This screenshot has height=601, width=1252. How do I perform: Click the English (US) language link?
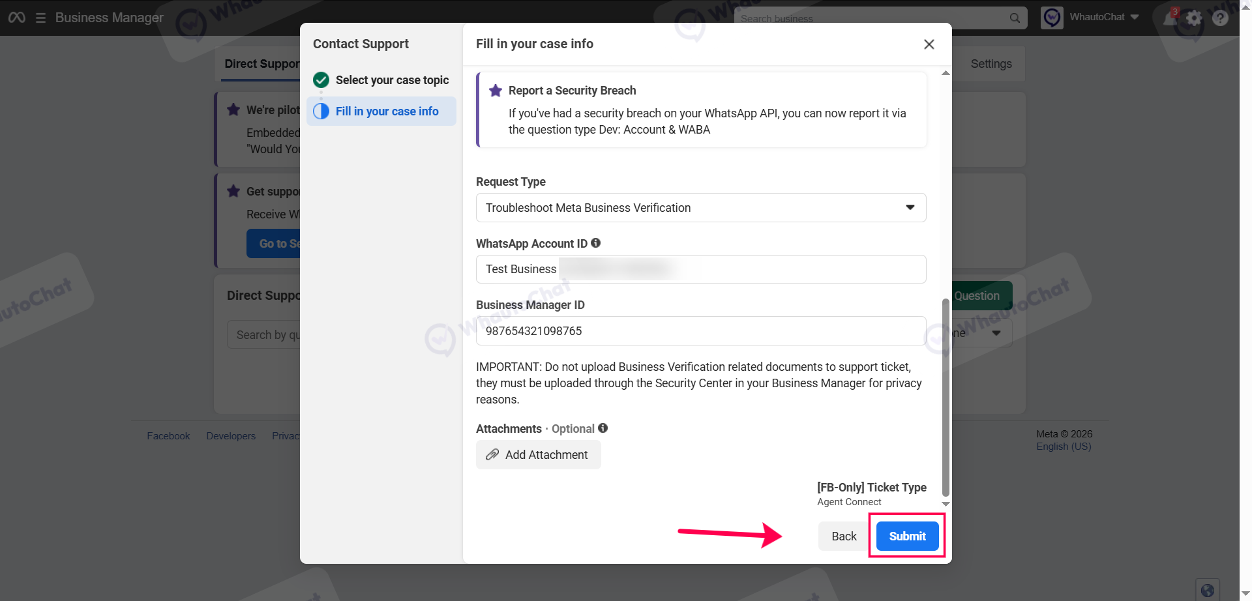point(1064,447)
